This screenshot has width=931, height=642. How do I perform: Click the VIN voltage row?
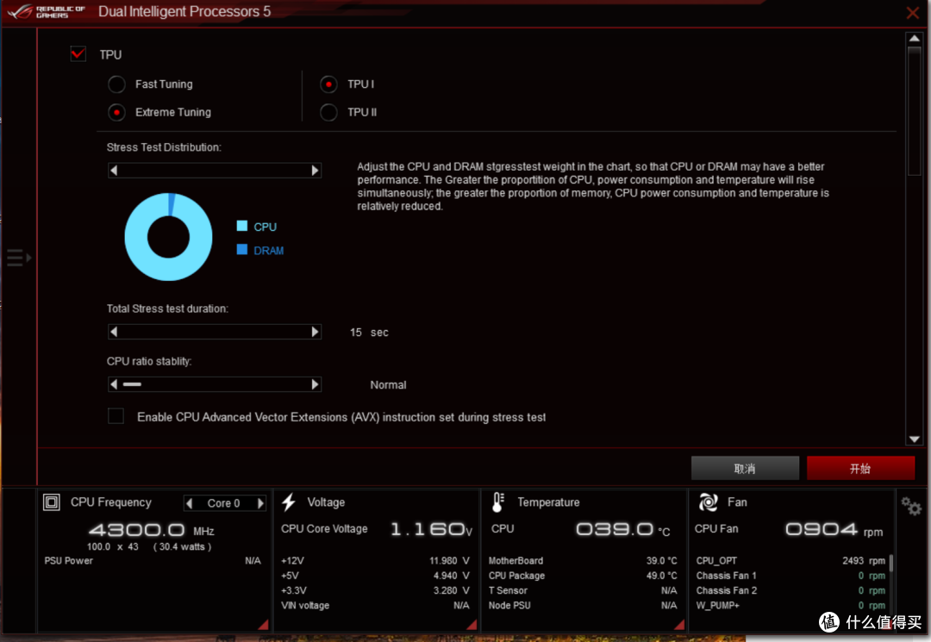(x=375, y=605)
